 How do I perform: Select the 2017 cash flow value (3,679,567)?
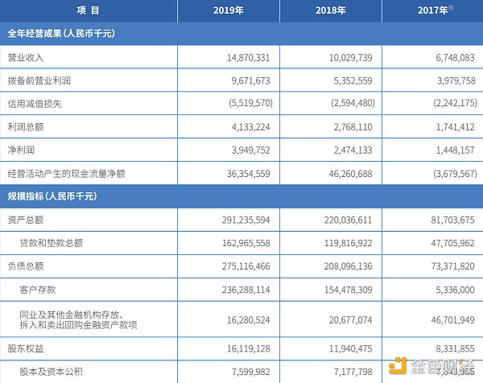click(x=452, y=172)
